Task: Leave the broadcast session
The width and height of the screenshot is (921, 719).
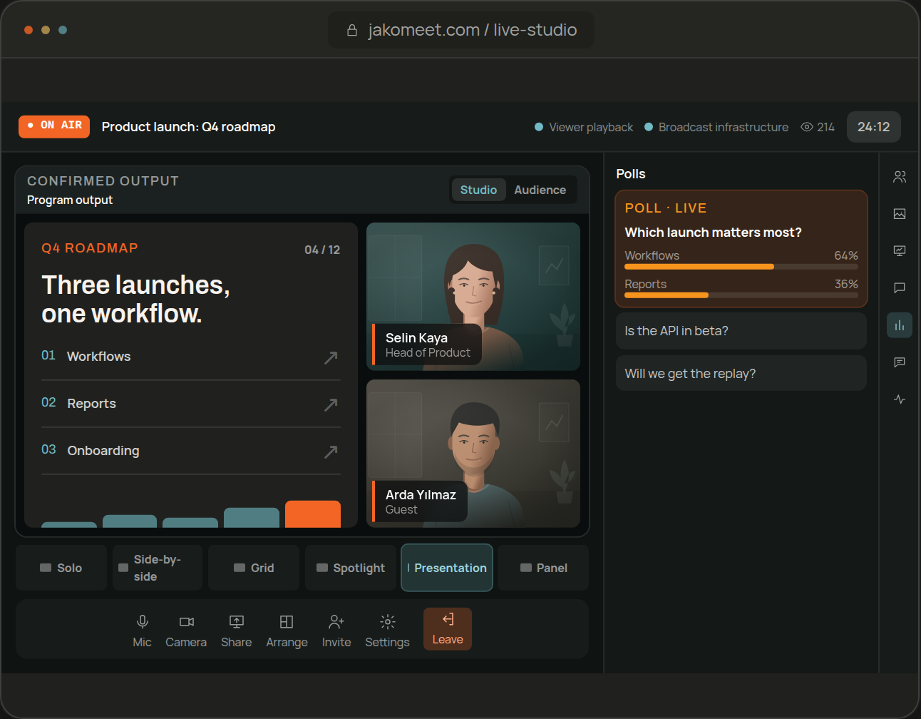Action: coord(448,629)
